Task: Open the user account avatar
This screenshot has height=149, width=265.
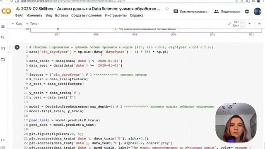Action: pyautogui.click(x=258, y=12)
